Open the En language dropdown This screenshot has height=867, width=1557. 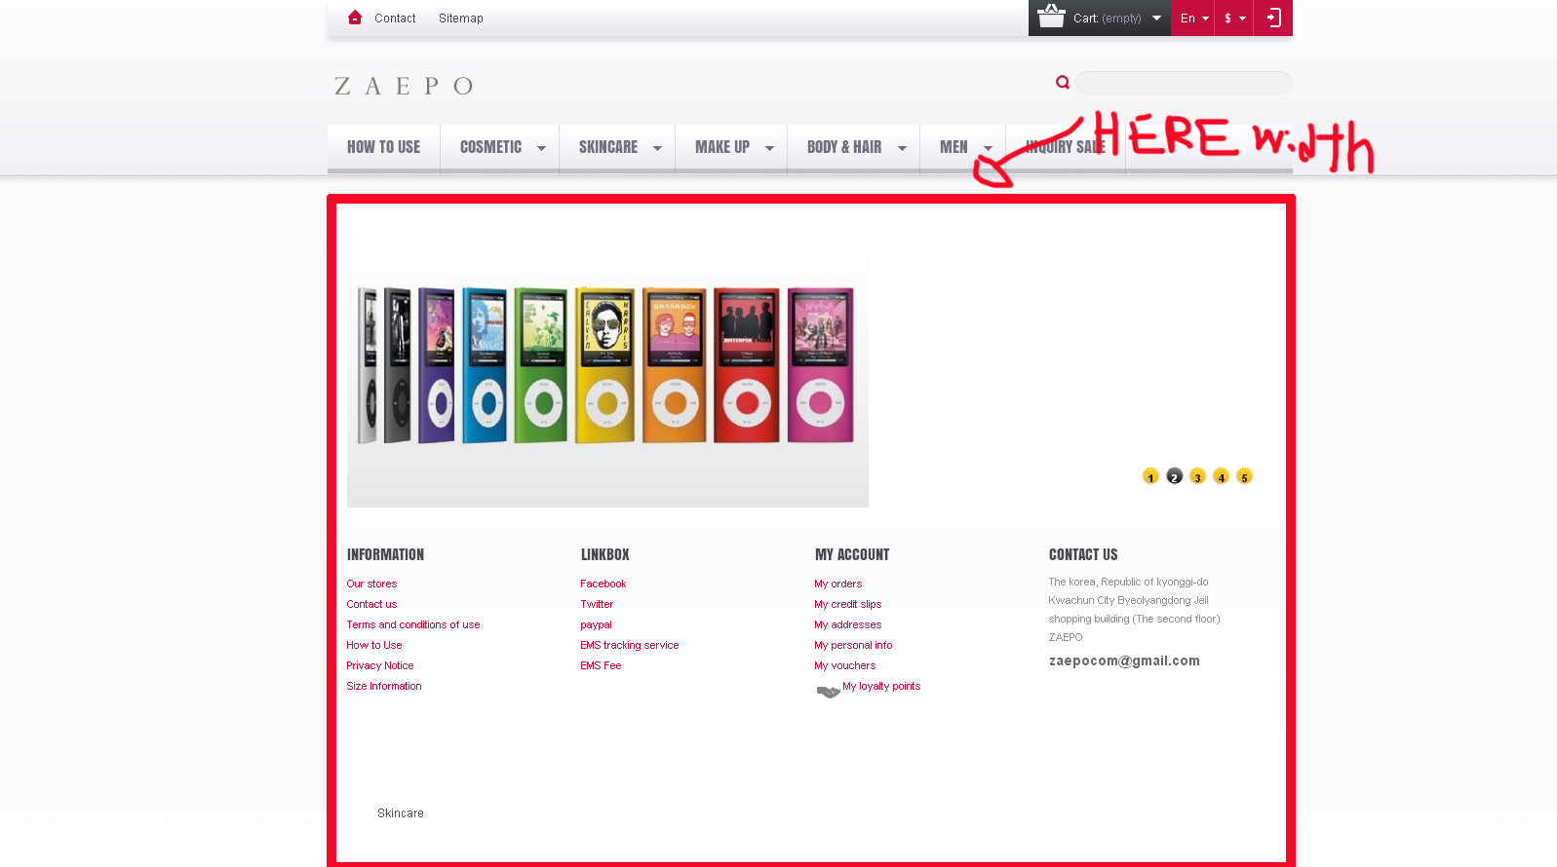(x=1193, y=18)
